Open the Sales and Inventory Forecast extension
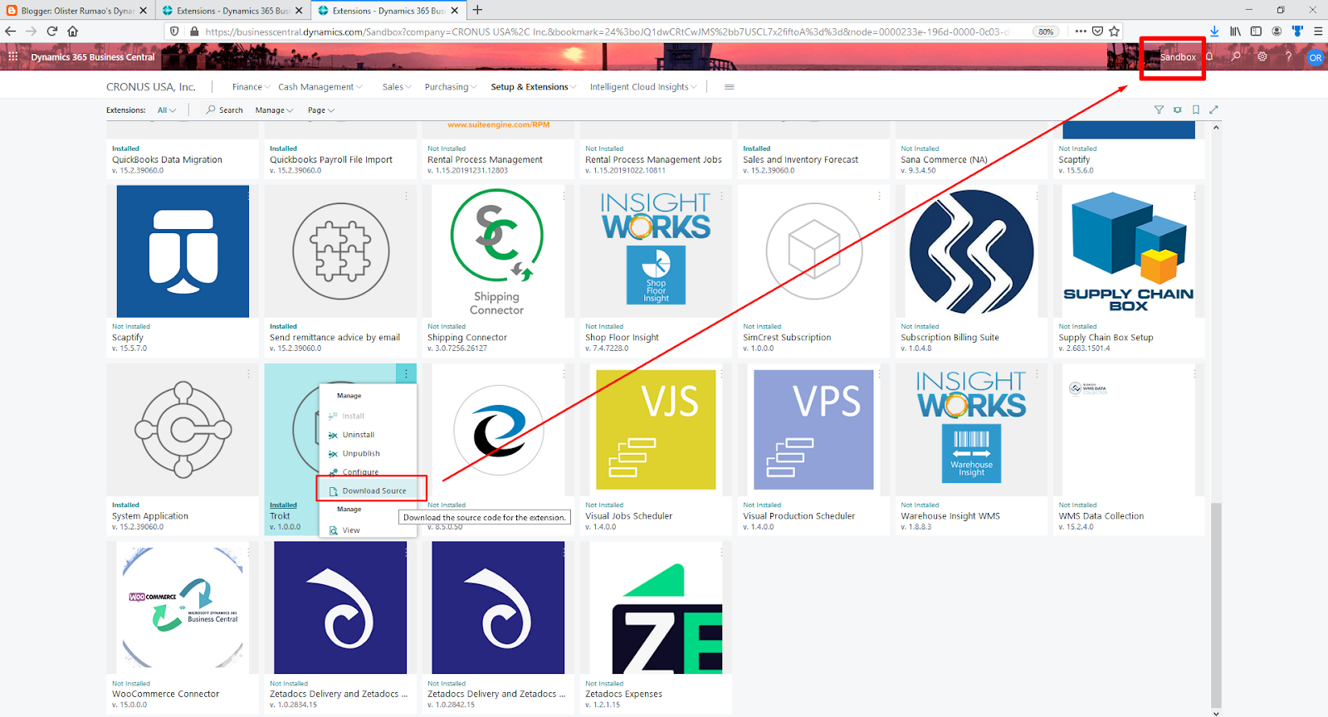 pyautogui.click(x=800, y=160)
